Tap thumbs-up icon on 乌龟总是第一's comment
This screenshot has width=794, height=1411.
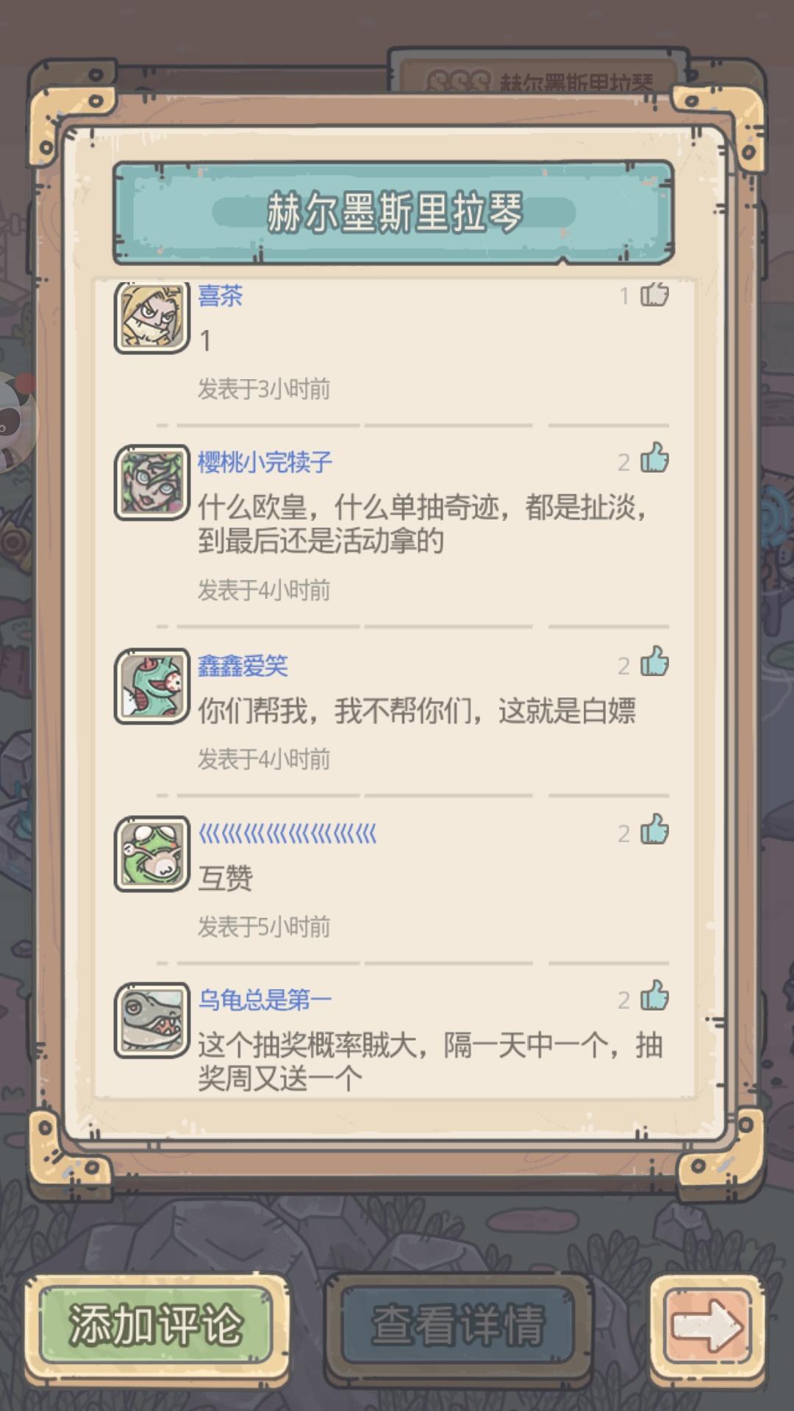(x=654, y=997)
